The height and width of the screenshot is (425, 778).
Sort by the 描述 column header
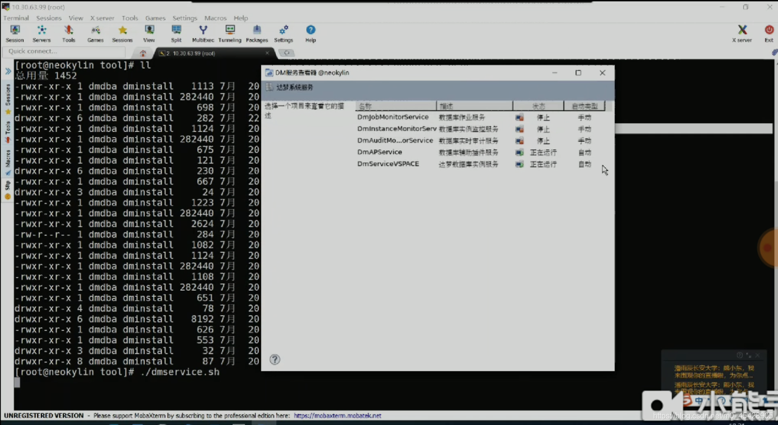point(475,106)
